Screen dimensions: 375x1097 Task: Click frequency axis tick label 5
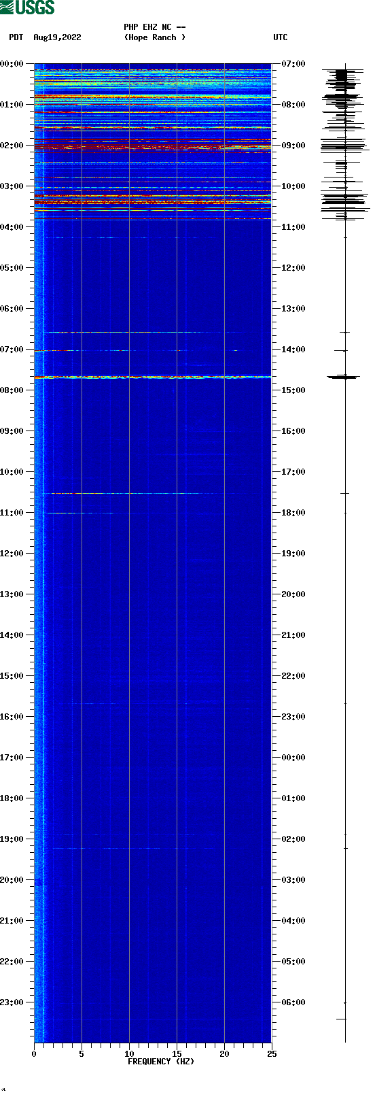82,1054
